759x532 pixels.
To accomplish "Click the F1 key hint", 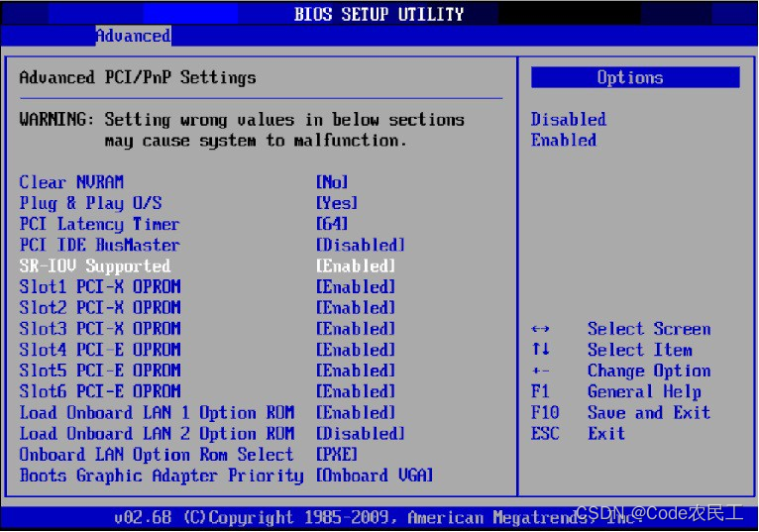I will point(540,391).
